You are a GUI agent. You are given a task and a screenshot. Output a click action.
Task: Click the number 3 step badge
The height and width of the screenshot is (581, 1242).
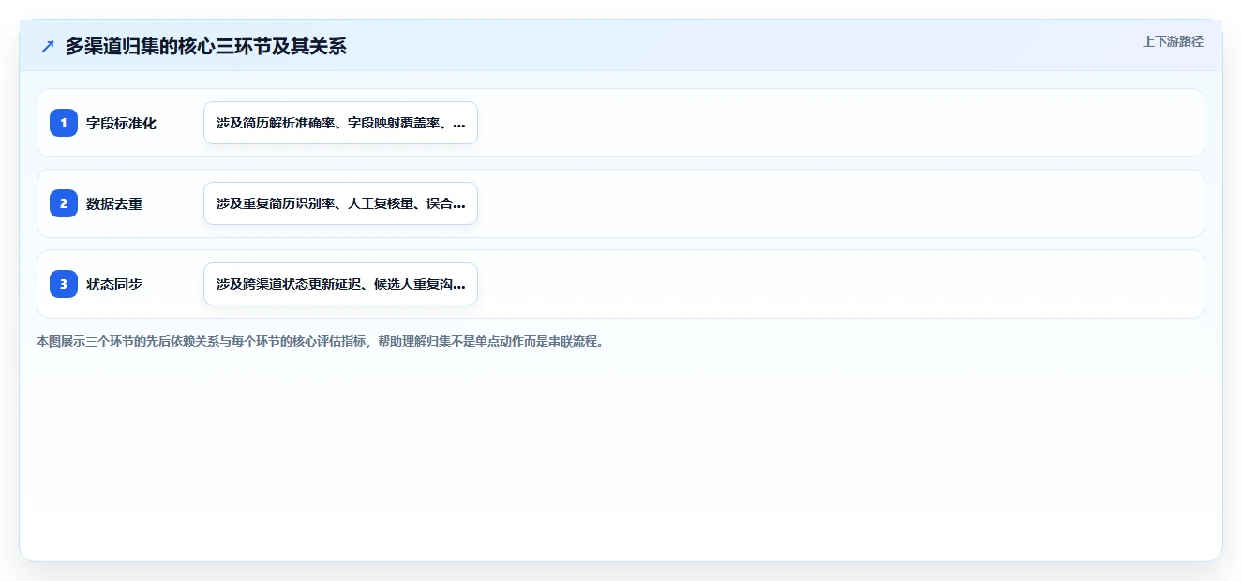point(64,284)
